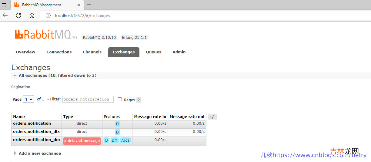Open a new browser tab
The image size is (371, 162).
point(89,5)
